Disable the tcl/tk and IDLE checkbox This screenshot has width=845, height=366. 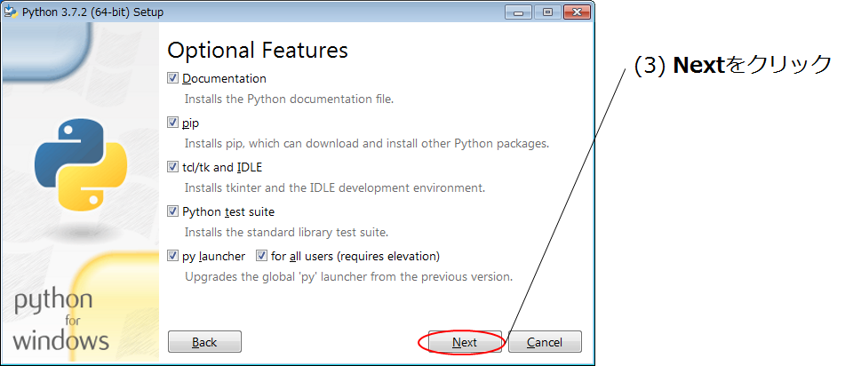pos(172,167)
